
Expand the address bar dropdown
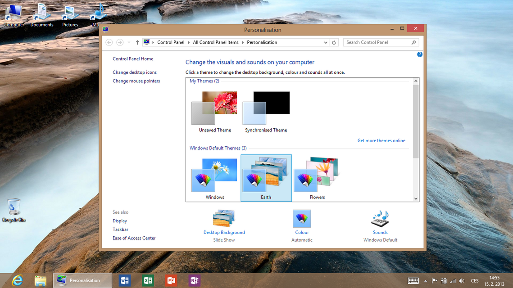325,42
